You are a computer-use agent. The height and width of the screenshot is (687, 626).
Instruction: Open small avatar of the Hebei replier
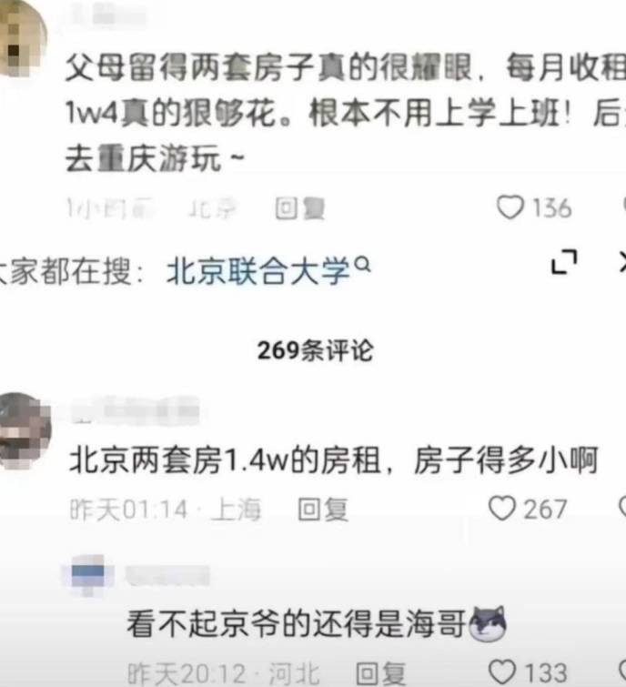[x=88, y=574]
